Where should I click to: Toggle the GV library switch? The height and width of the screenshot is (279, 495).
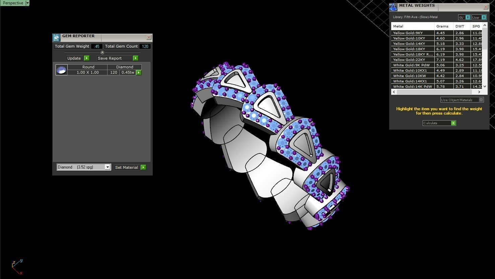[464, 17]
